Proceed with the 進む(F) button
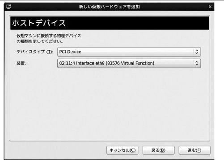 click(x=194, y=150)
